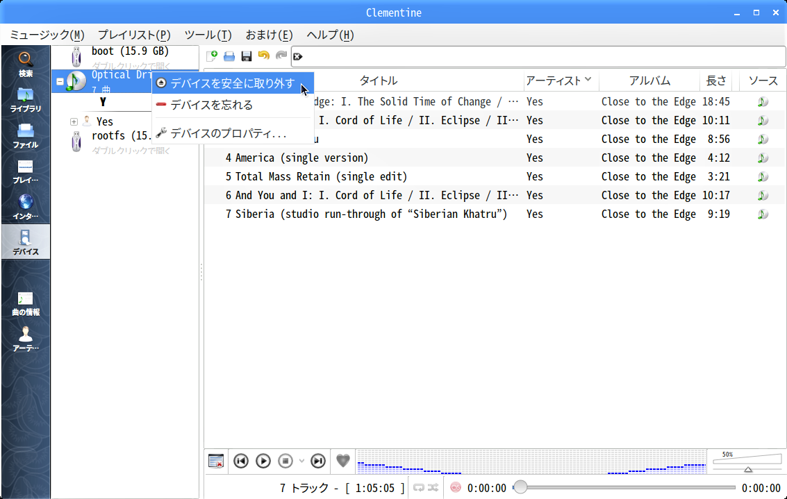Click the 7 トラック - [ 1:05:05 ] status text
The width and height of the screenshot is (787, 499).
[342, 488]
